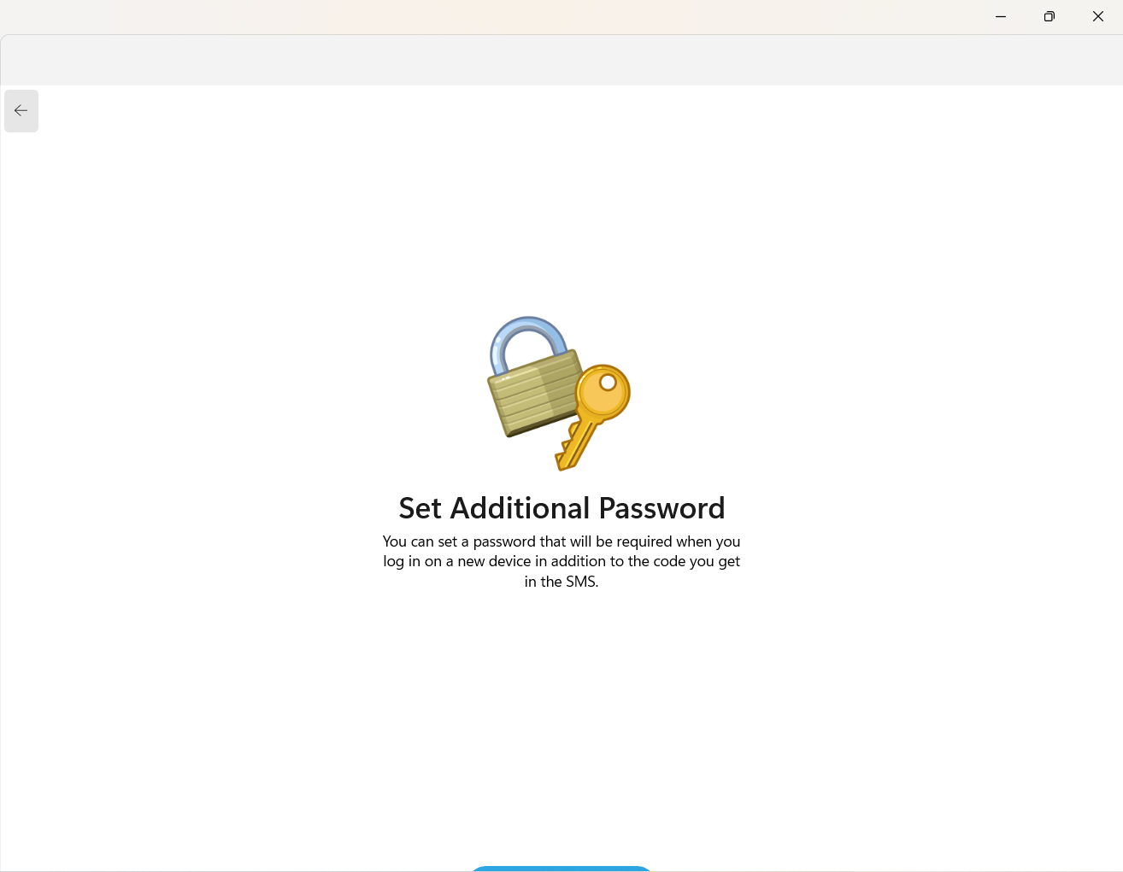1123x872 pixels.
Task: Click the first line of description text
Action: coord(561,541)
